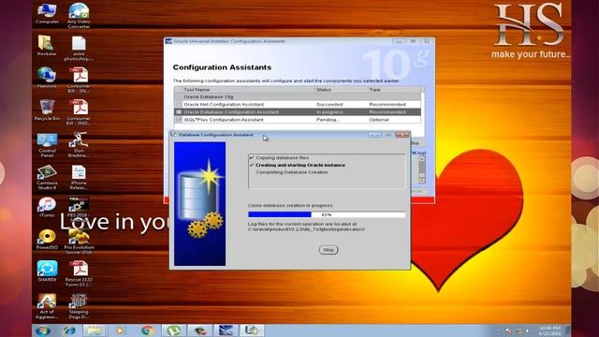Screen dimensions: 599x337
Task: Select the Oracle Database Configuration Assistant row
Action: (x=298, y=112)
